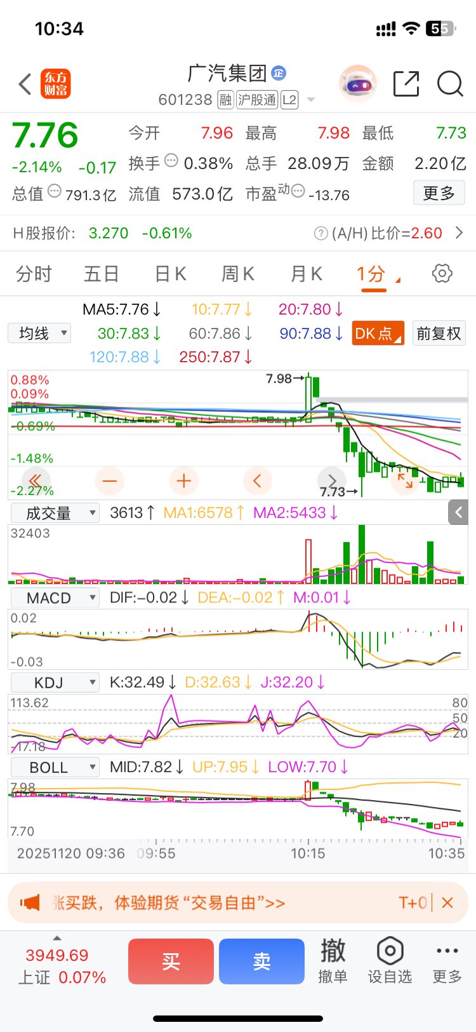
Task: Move chart left with arrow icon
Action: (257, 480)
